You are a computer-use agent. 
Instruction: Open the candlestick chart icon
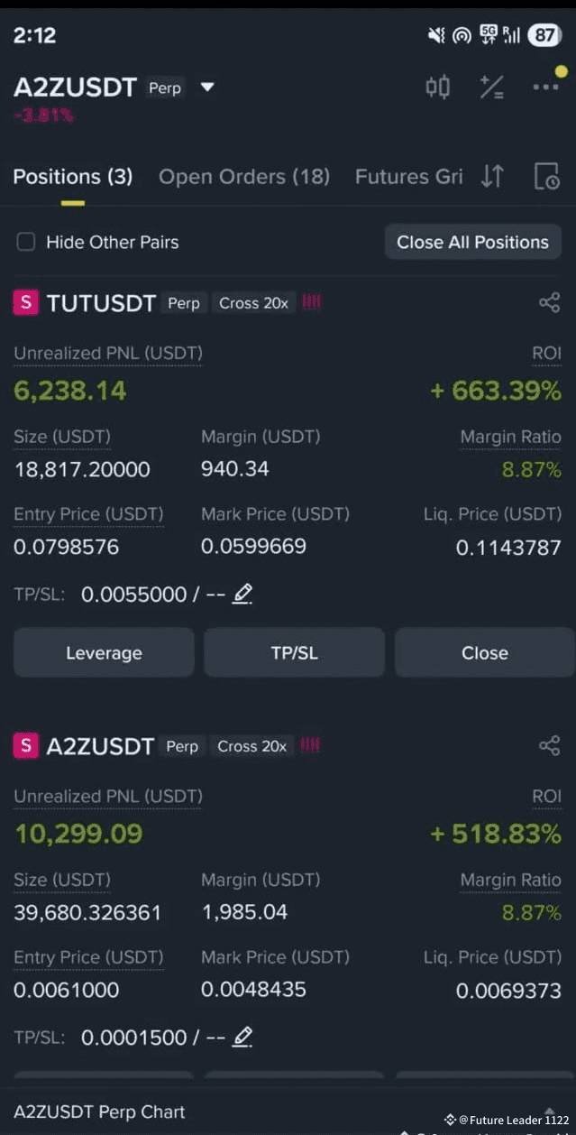pyautogui.click(x=438, y=87)
